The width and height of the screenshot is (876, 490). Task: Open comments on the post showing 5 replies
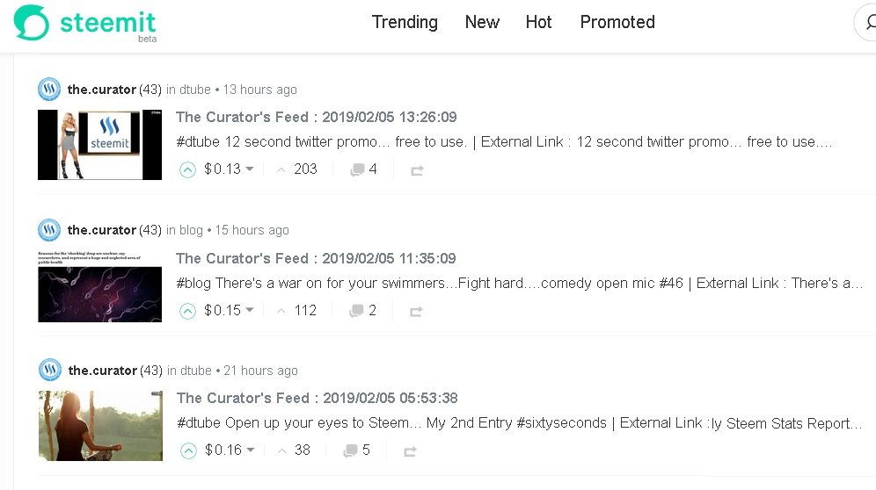tap(357, 450)
